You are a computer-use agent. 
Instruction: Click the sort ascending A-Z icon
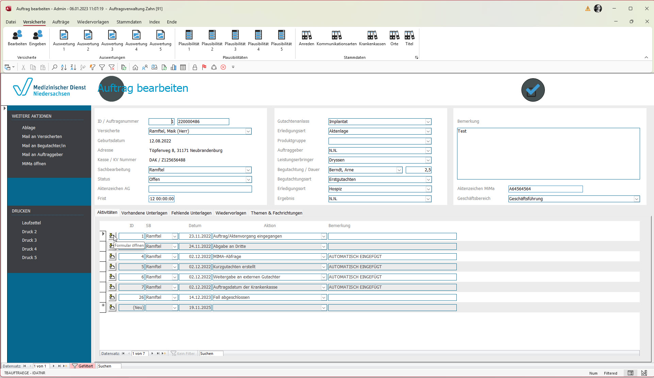pos(64,67)
